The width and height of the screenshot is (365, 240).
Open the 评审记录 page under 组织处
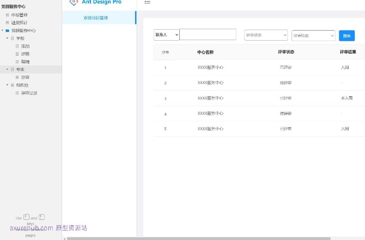tap(29, 93)
